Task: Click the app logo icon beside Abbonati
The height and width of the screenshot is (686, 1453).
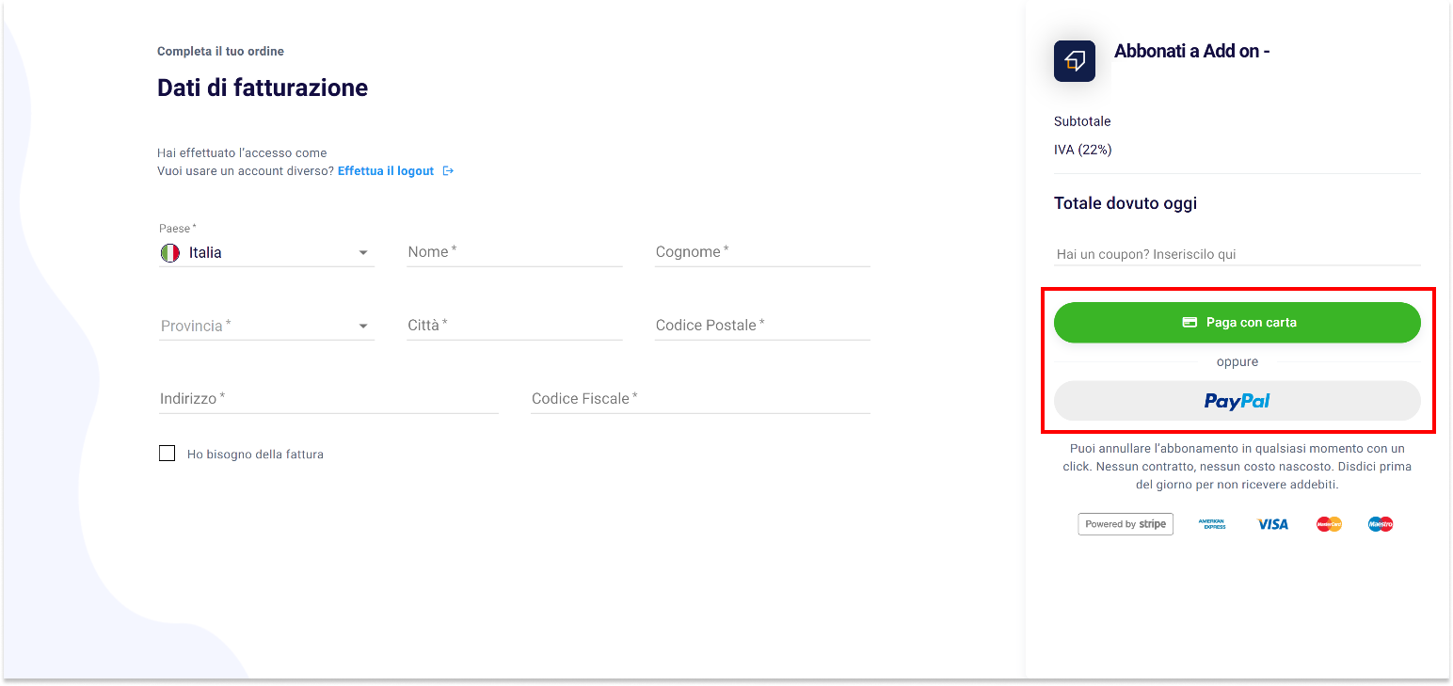Action: (x=1074, y=61)
